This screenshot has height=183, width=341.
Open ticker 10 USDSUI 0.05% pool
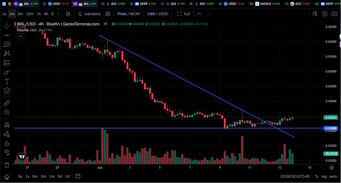[x=265, y=4]
